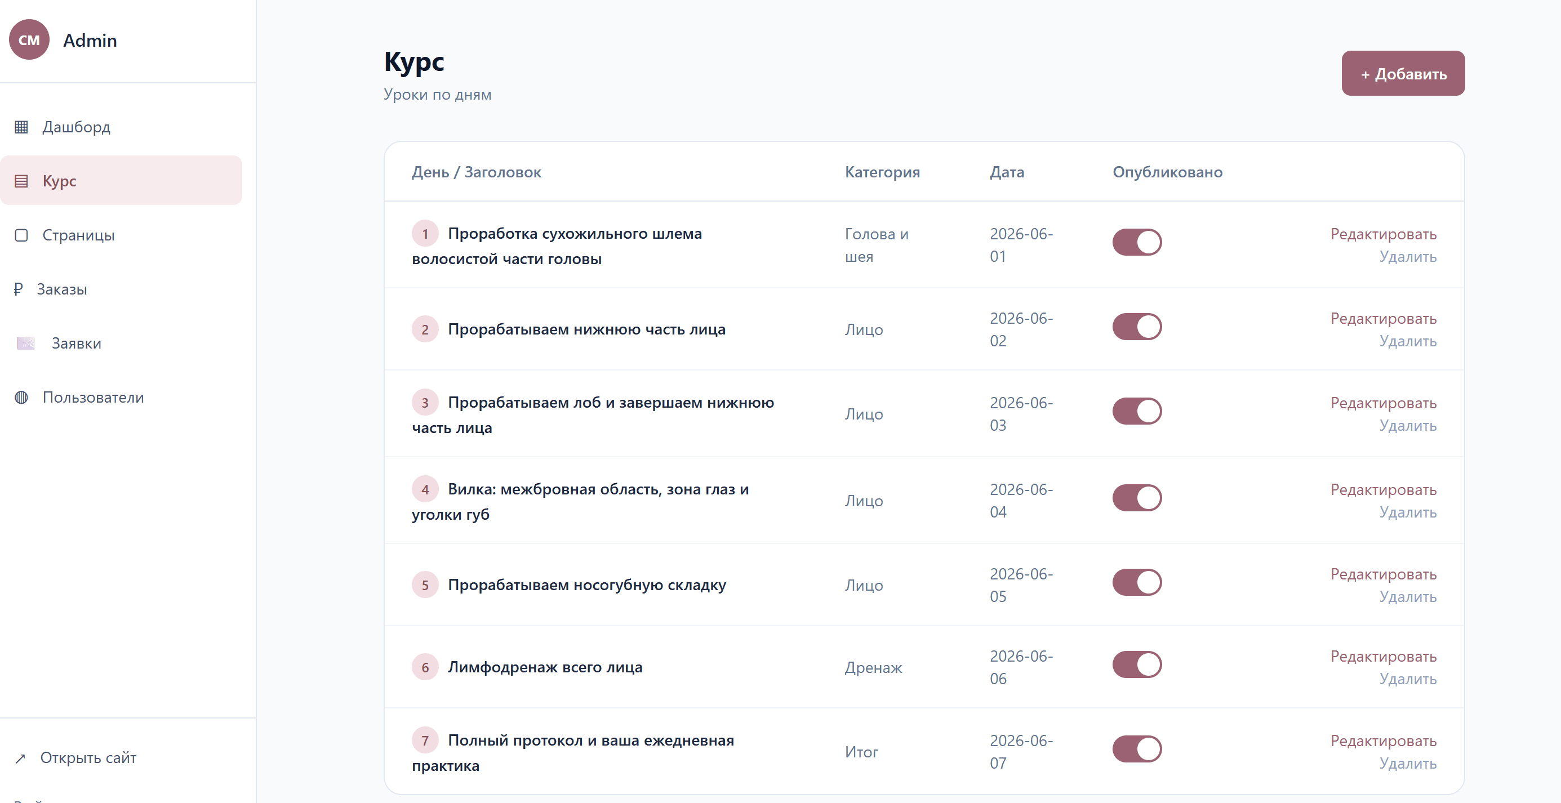Select Курс in the sidebar menu
Screen dimensions: 1561x803
tap(121, 181)
